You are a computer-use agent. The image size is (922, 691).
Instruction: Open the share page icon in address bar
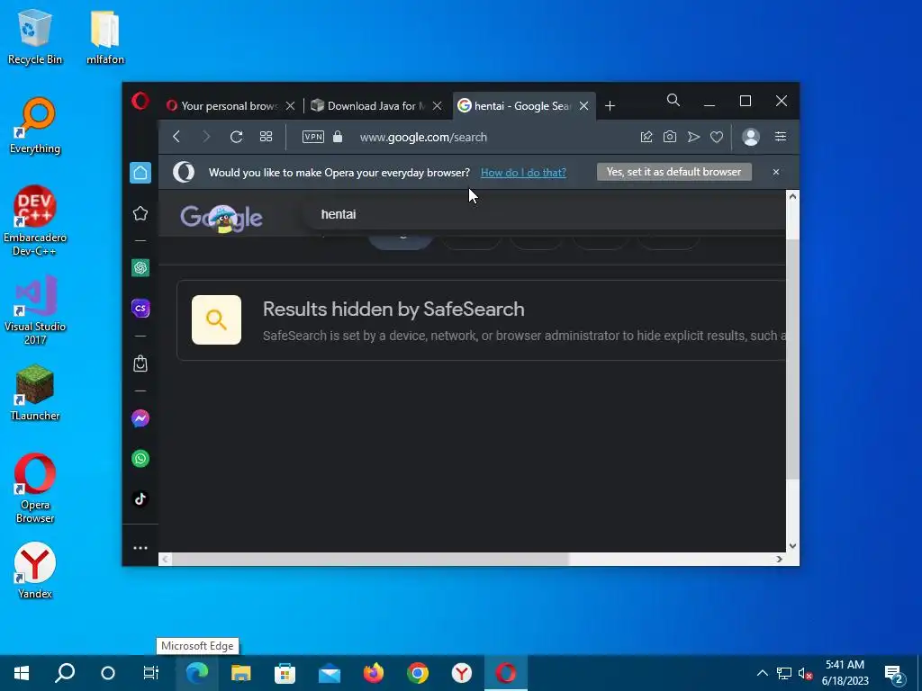pos(646,137)
